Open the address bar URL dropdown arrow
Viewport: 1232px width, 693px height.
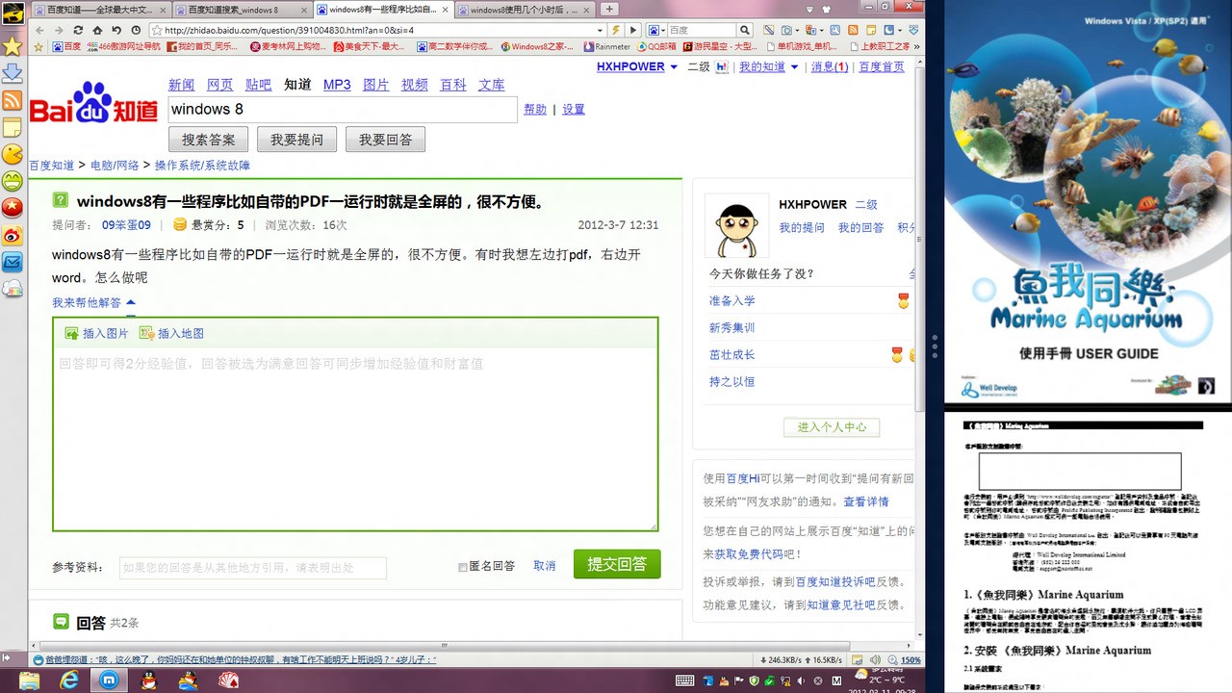point(601,30)
